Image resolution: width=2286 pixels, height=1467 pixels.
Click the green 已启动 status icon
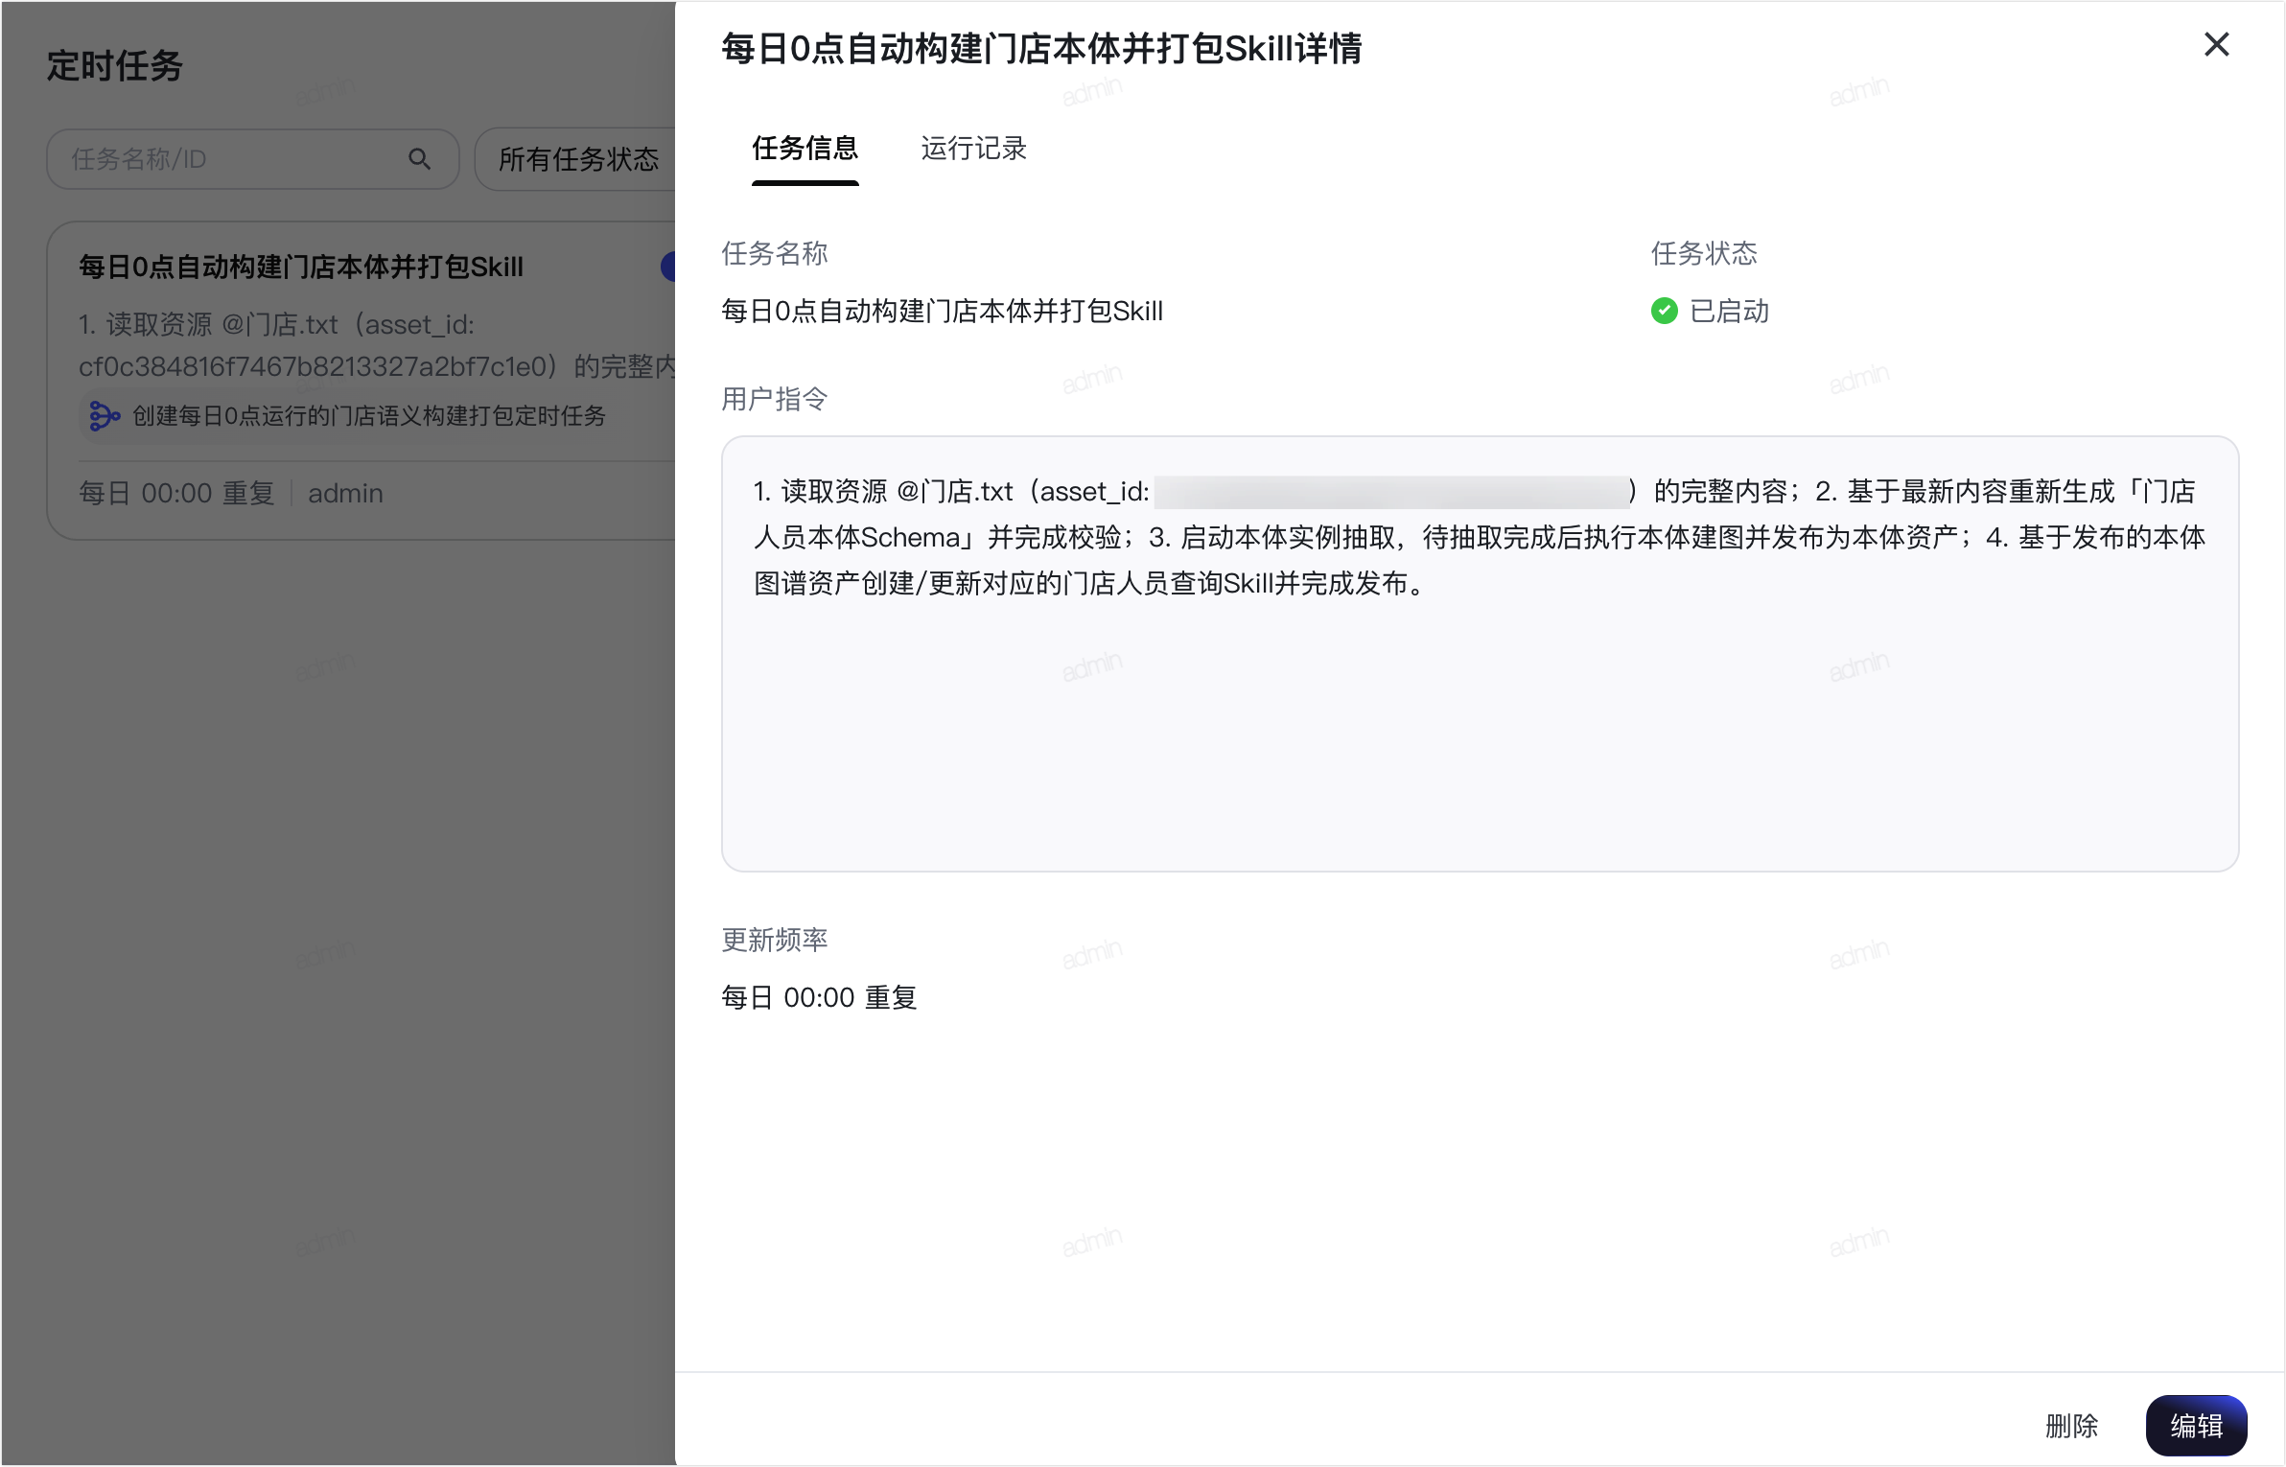coord(1665,311)
